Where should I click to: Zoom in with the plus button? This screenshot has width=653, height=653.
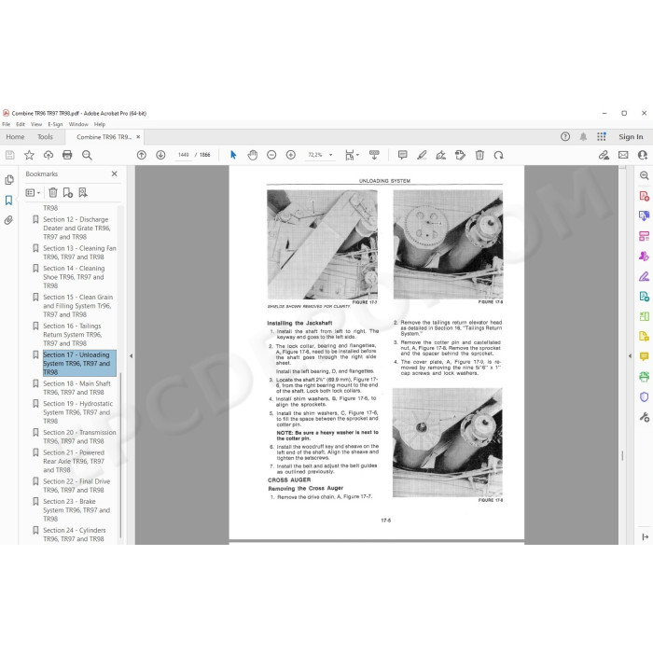click(x=291, y=156)
